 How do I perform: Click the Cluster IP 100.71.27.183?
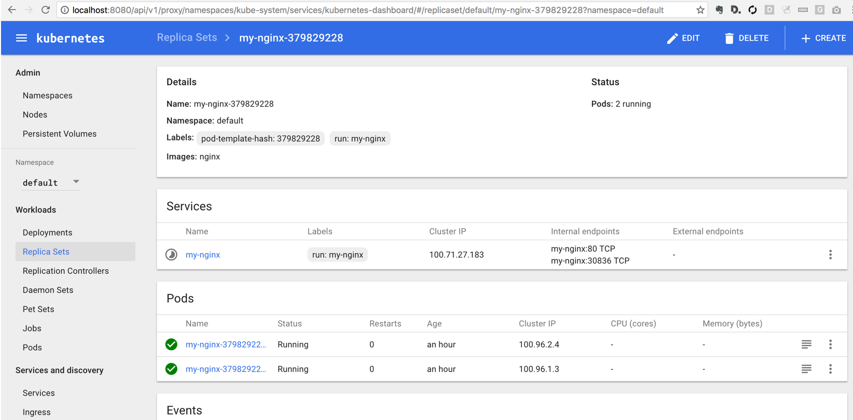point(456,255)
